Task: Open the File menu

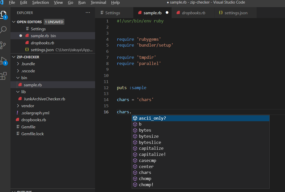Action: 12,3
